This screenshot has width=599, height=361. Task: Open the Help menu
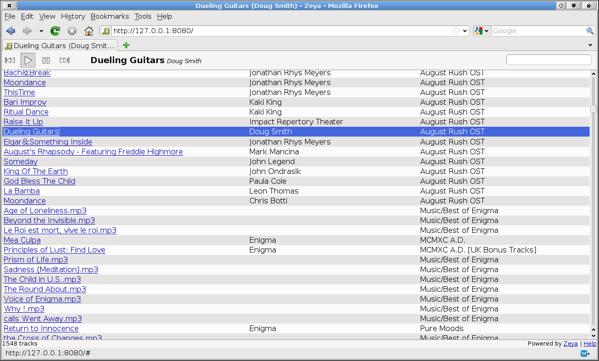tap(165, 16)
